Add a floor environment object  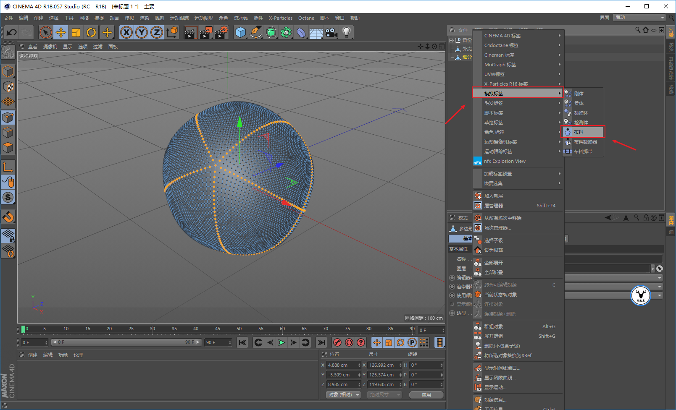tap(316, 32)
